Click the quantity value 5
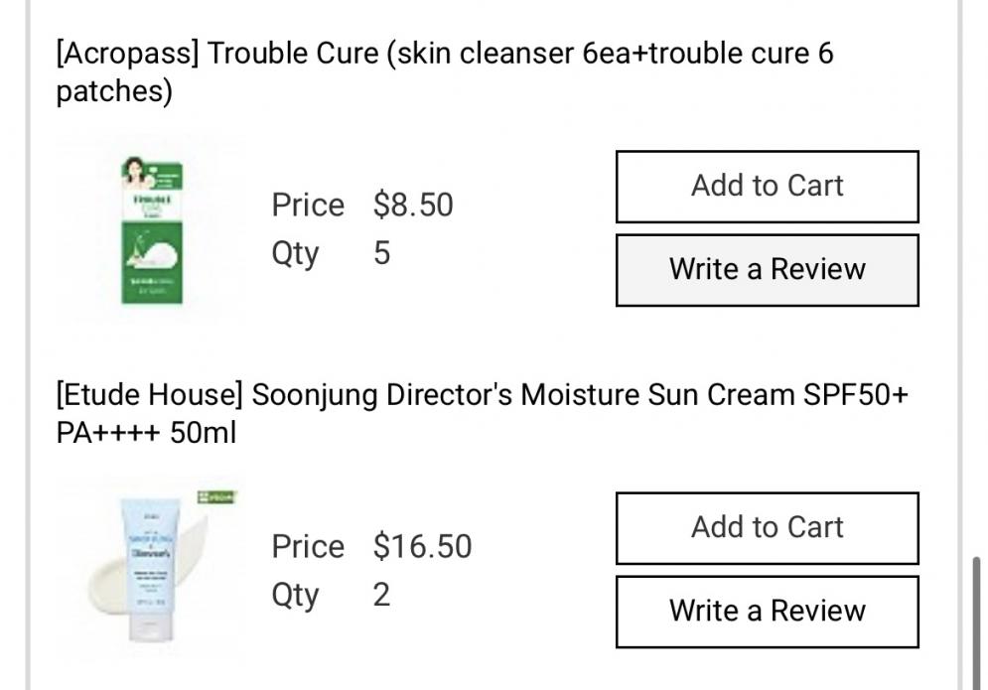 click(382, 253)
